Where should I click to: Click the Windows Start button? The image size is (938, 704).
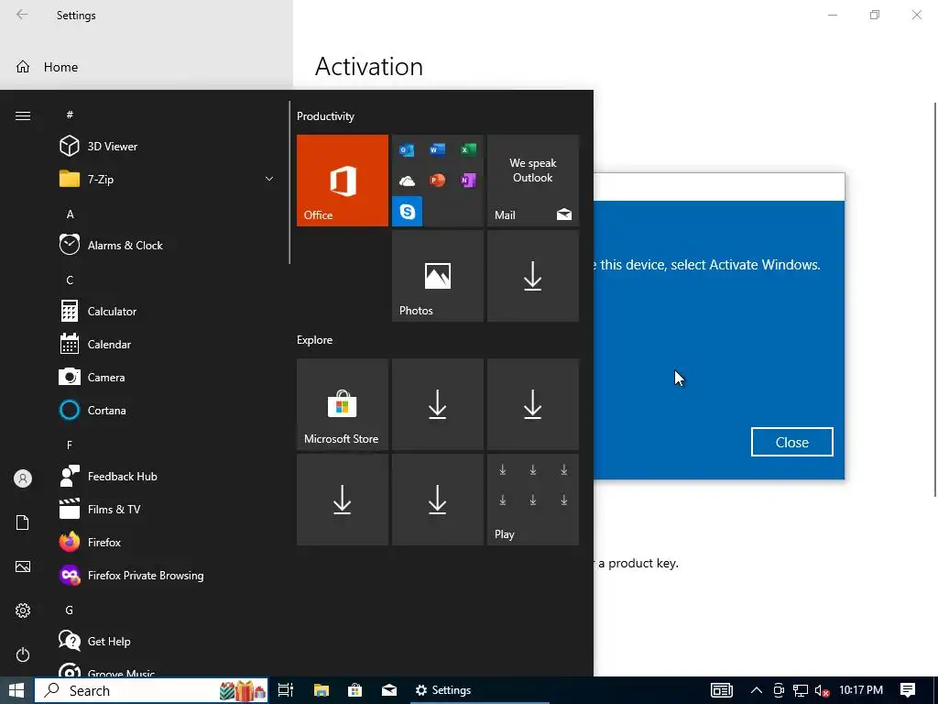click(16, 690)
